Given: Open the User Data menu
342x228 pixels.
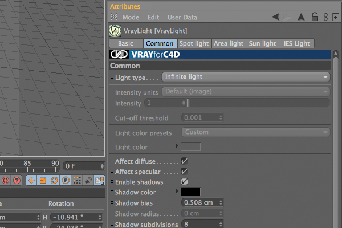Looking at the screenshot, I should [x=182, y=17].
